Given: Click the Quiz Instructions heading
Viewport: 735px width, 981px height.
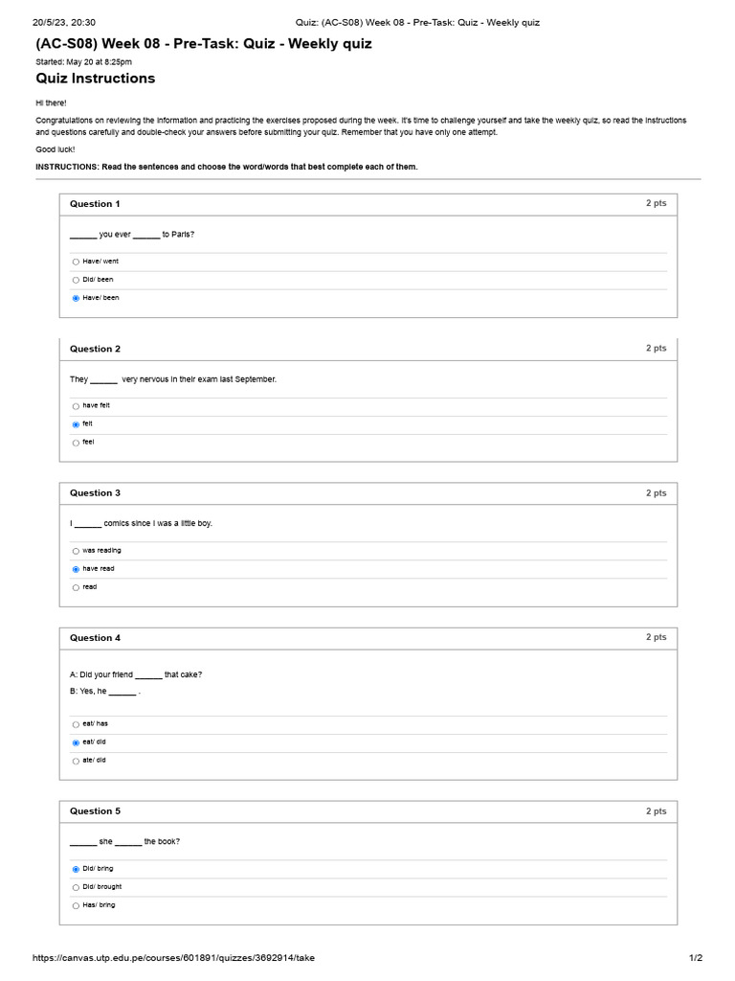Looking at the screenshot, I should [95, 79].
